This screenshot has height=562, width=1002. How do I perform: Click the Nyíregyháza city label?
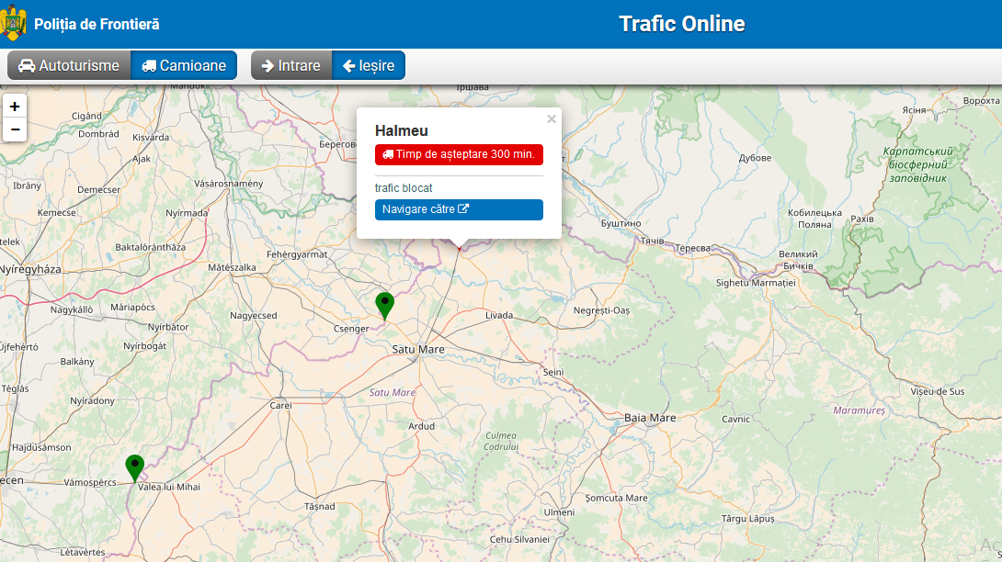click(x=29, y=270)
